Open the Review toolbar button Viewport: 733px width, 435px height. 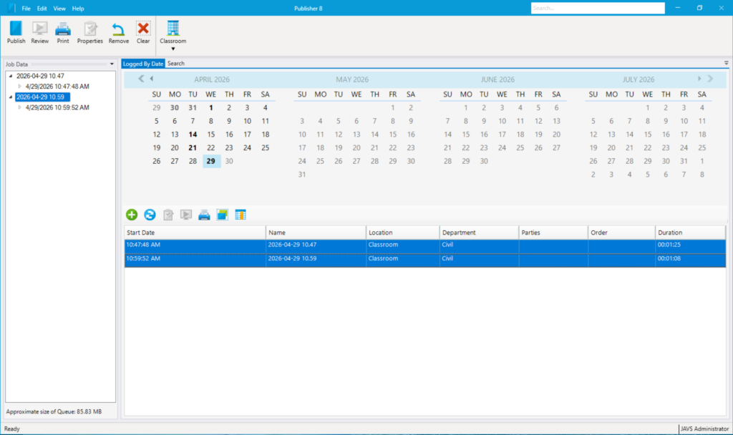(x=40, y=32)
